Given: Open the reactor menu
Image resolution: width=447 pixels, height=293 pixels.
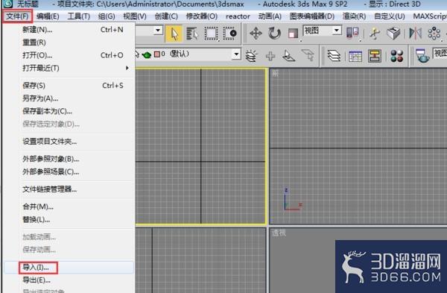Looking at the screenshot, I should pyautogui.click(x=238, y=16).
